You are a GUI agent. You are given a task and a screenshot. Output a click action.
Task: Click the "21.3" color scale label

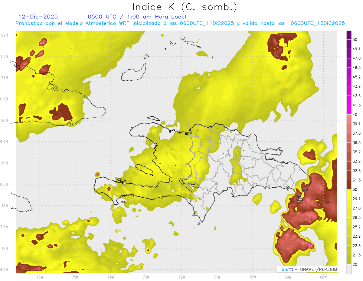(357, 255)
